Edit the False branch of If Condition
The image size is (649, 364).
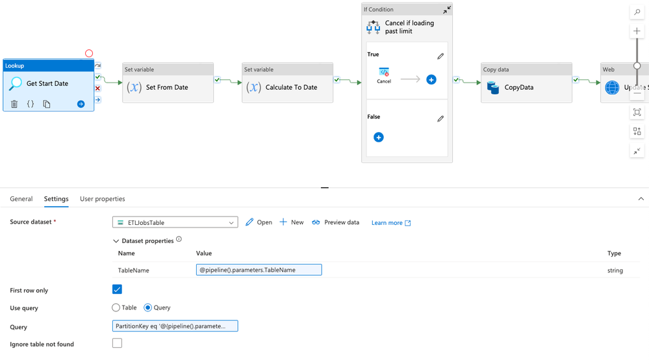pyautogui.click(x=440, y=119)
